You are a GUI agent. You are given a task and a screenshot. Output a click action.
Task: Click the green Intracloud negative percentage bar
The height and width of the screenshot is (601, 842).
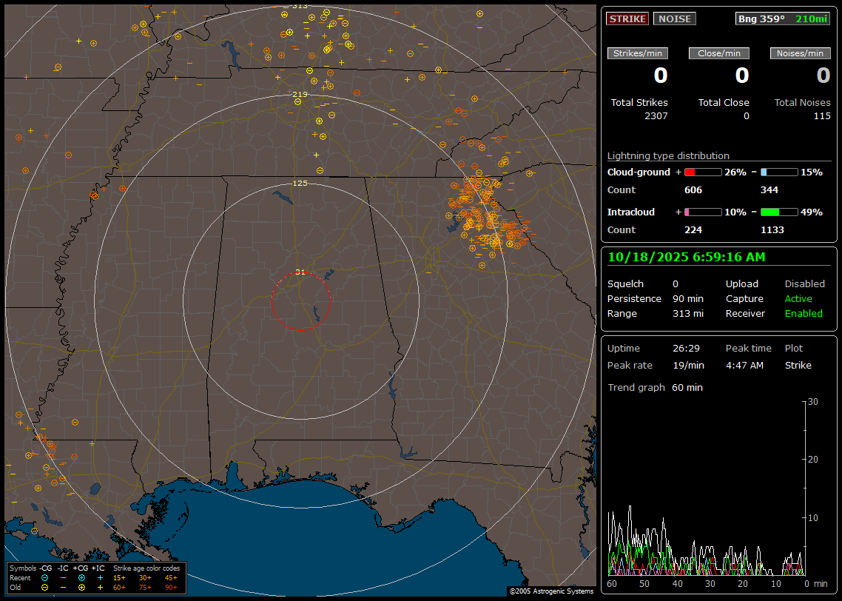tap(779, 212)
